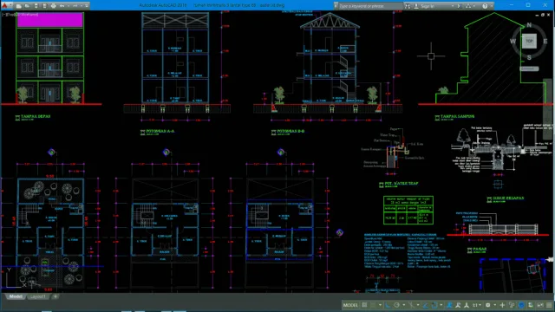555x312 pixels.
Task: Click the Plot (printer) icon
Action: point(53,6)
